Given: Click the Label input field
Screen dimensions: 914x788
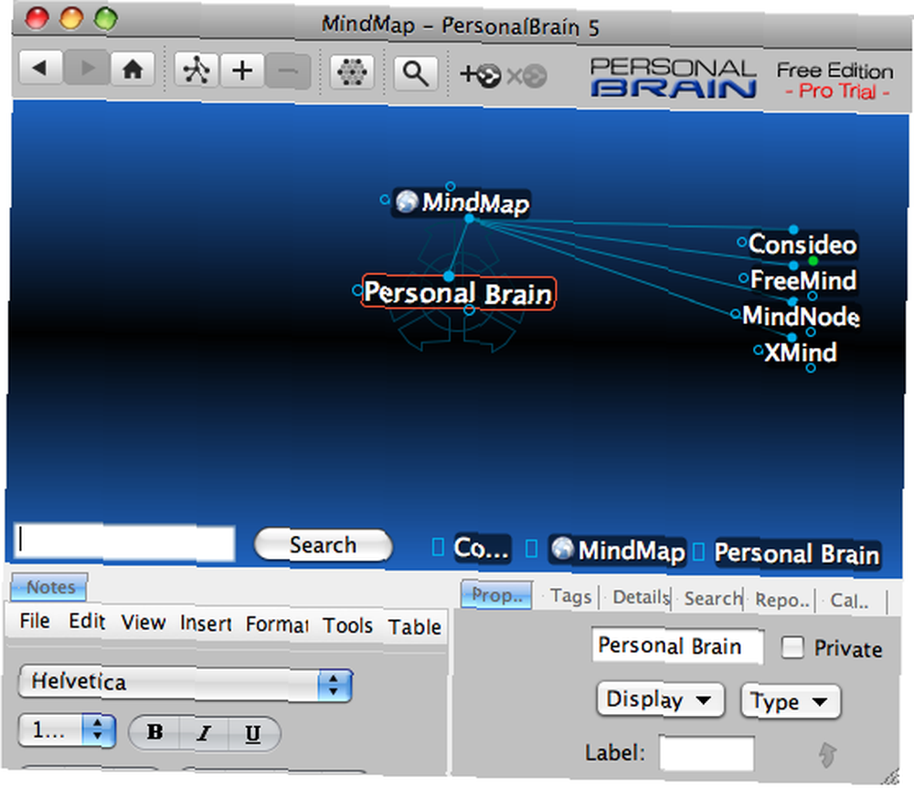Looking at the screenshot, I should pos(707,753).
